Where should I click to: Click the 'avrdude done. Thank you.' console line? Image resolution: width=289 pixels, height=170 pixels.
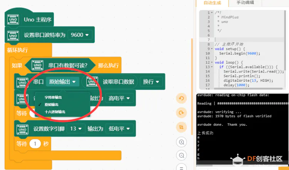pyautogui.click(x=222, y=124)
